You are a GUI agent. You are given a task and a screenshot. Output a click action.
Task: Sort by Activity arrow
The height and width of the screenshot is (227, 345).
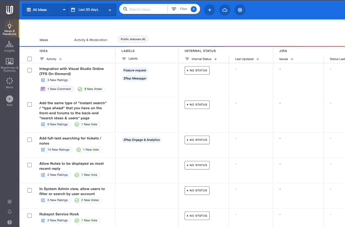[60, 59]
